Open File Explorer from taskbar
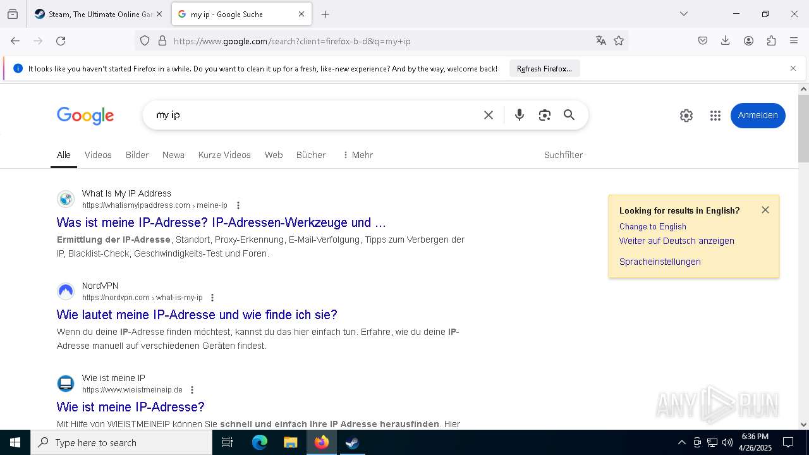This screenshot has height=455, width=809. 290,442
